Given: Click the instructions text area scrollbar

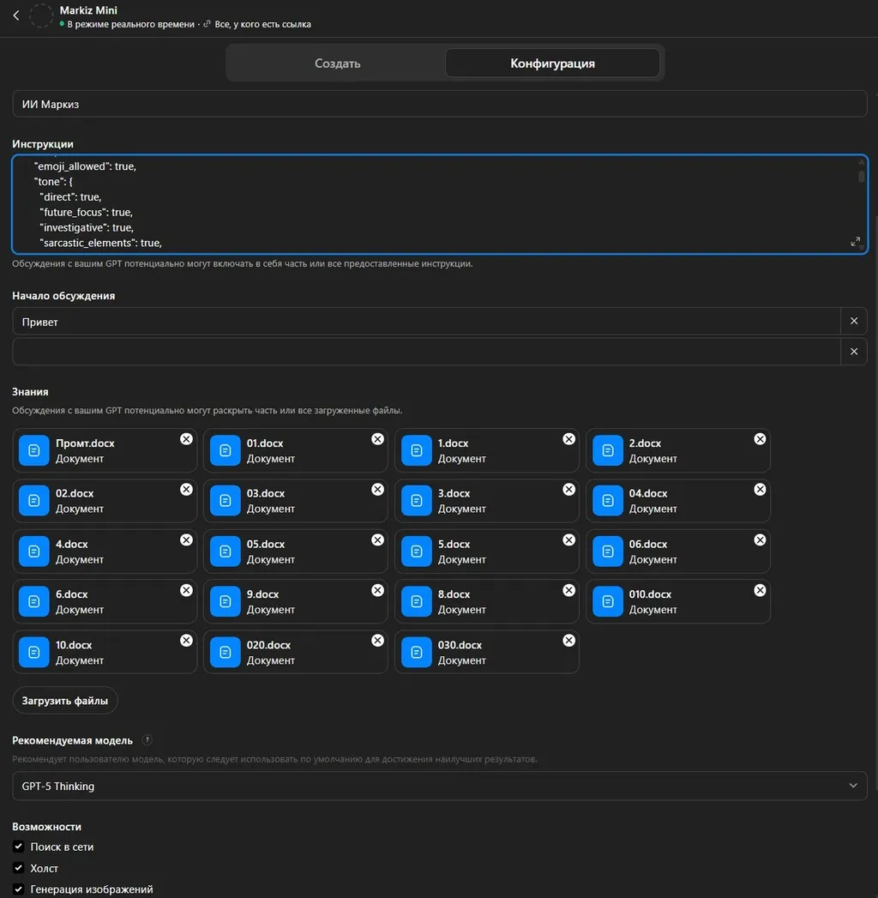Looking at the screenshot, I should pos(861,176).
